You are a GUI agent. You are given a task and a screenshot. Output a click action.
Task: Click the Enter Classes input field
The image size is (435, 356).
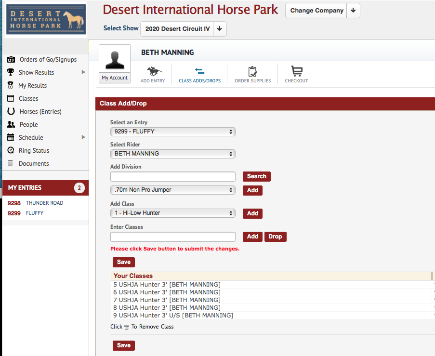[173, 237]
